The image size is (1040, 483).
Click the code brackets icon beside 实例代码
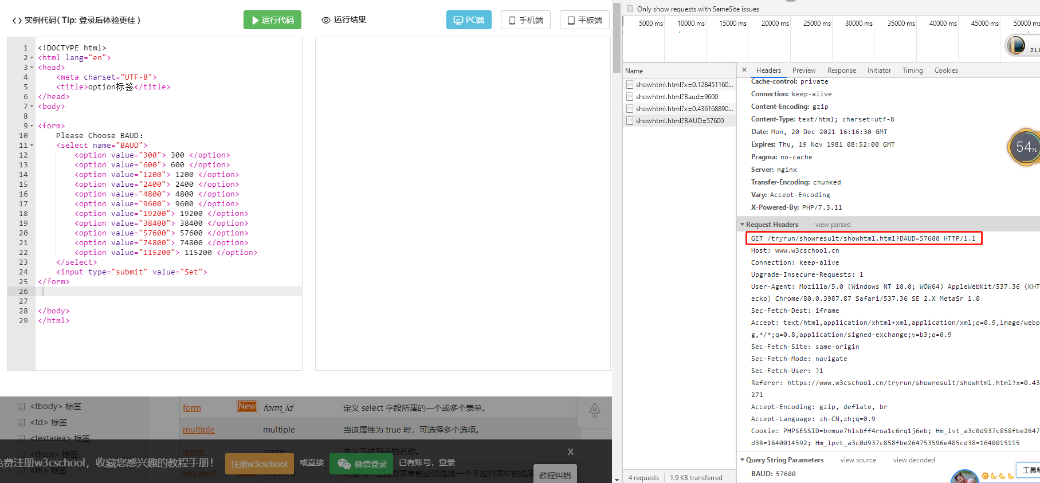[x=17, y=20]
